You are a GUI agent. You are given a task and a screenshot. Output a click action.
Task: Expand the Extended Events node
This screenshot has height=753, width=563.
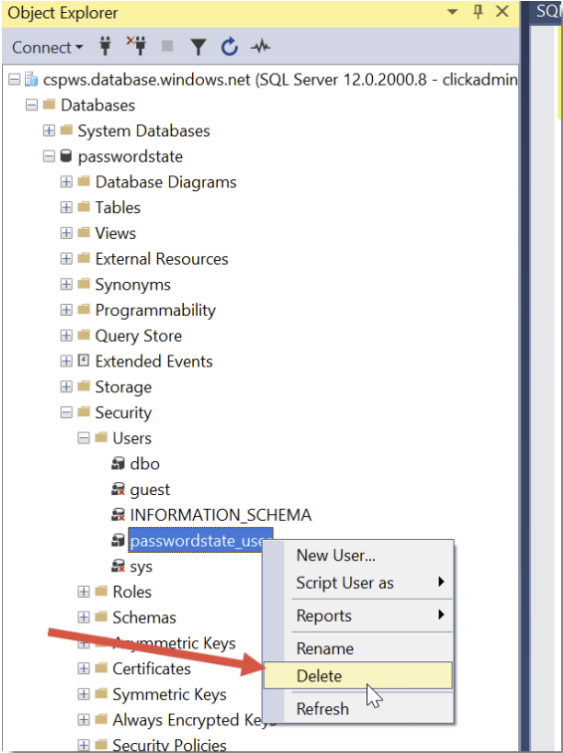point(67,361)
